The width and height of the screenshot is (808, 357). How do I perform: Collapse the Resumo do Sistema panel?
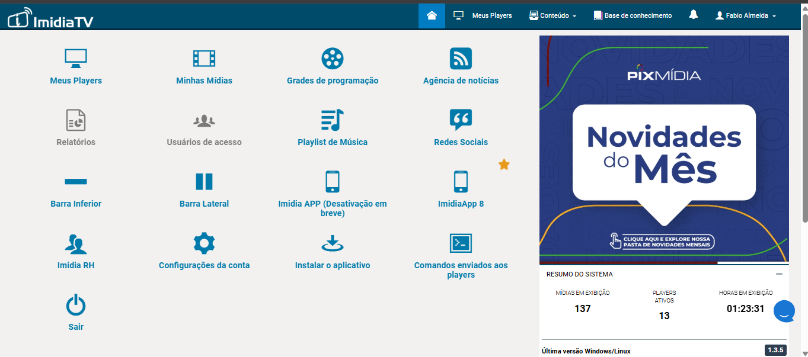779,274
